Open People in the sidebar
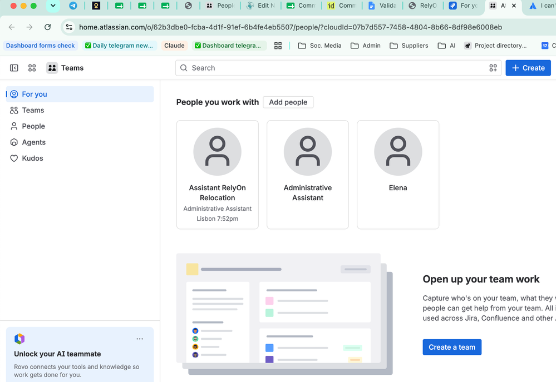556x382 pixels. tap(80, 126)
